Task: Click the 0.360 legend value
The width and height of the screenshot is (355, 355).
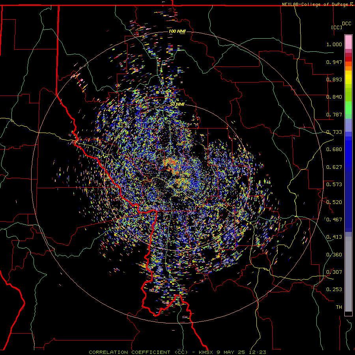Action: [x=334, y=255]
